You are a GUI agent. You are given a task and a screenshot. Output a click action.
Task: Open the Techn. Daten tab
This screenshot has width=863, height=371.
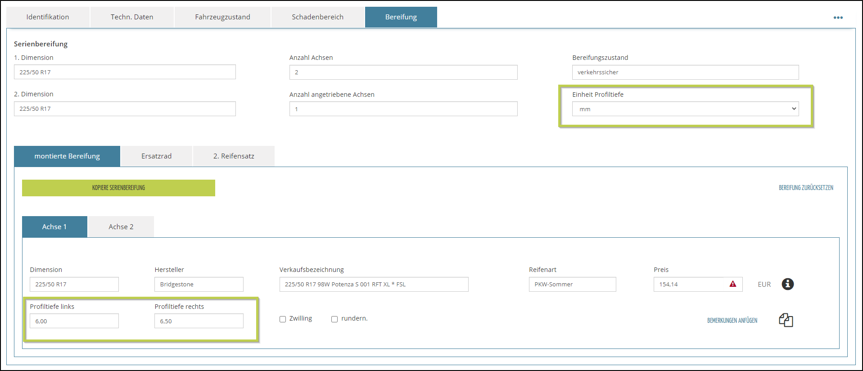[132, 17]
